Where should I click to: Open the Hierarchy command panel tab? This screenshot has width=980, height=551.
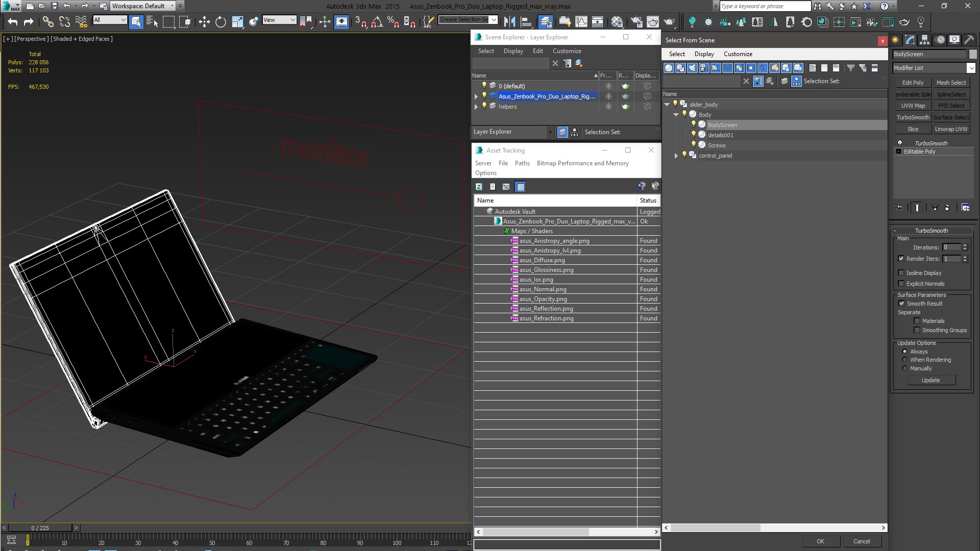pyautogui.click(x=925, y=40)
